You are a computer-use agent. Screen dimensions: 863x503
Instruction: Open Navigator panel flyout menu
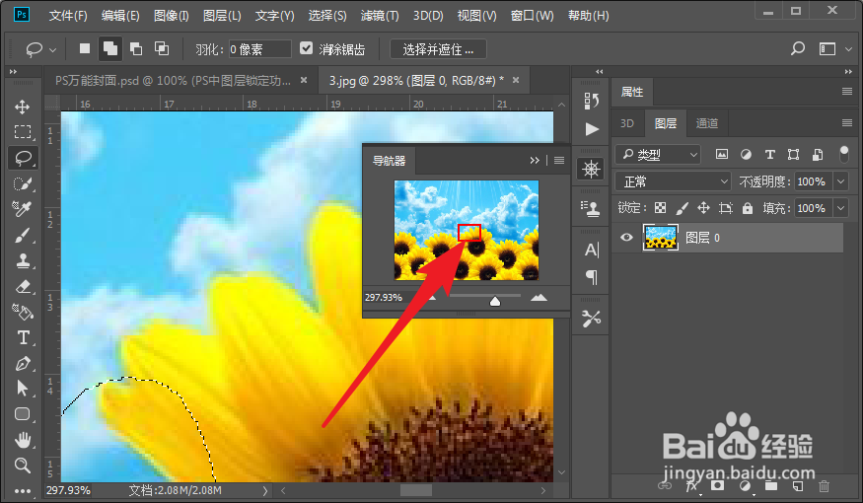click(x=559, y=160)
